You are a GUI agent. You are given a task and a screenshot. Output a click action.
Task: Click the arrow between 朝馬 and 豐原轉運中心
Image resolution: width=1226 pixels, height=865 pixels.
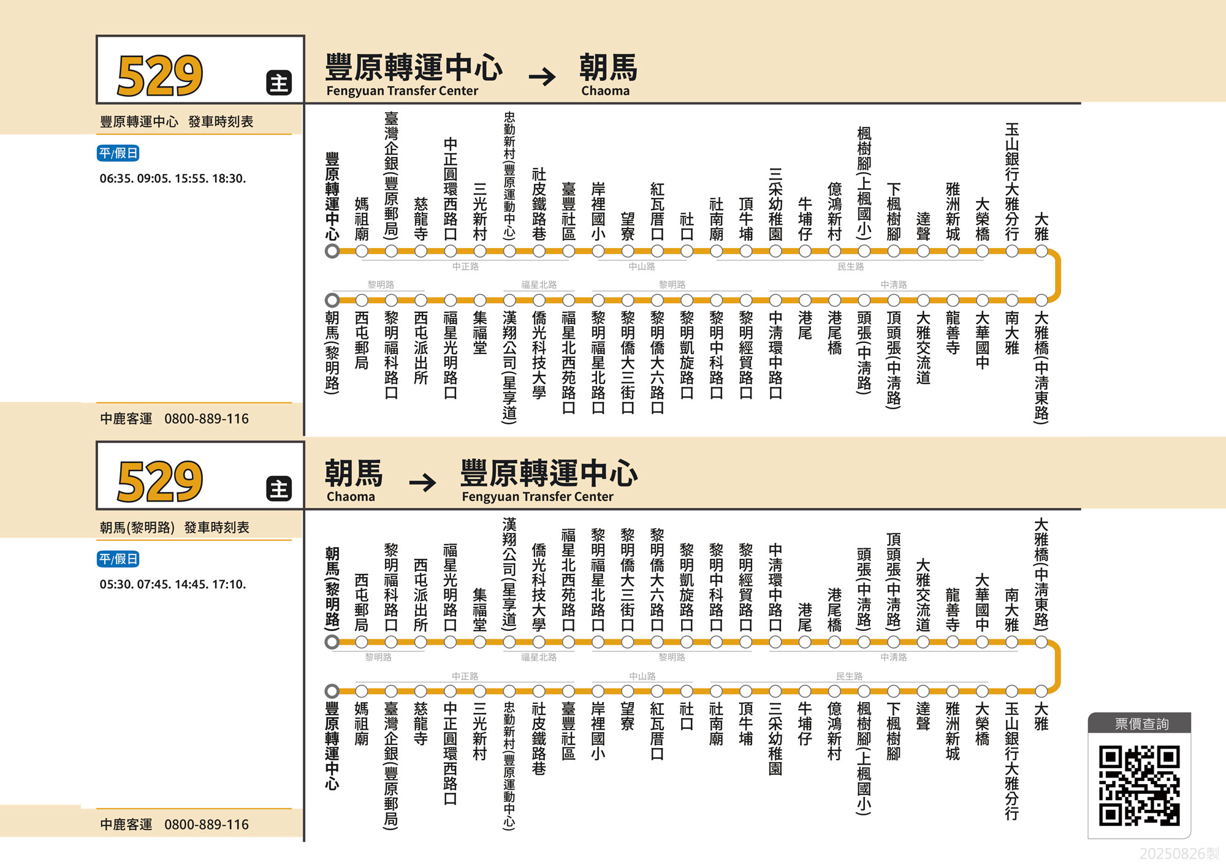(x=422, y=483)
